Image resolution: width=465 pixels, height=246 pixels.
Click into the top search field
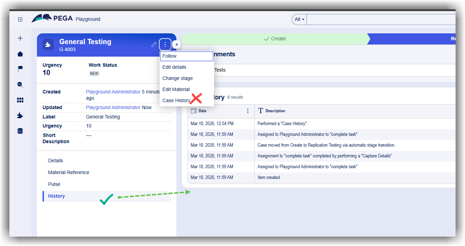(x=380, y=19)
